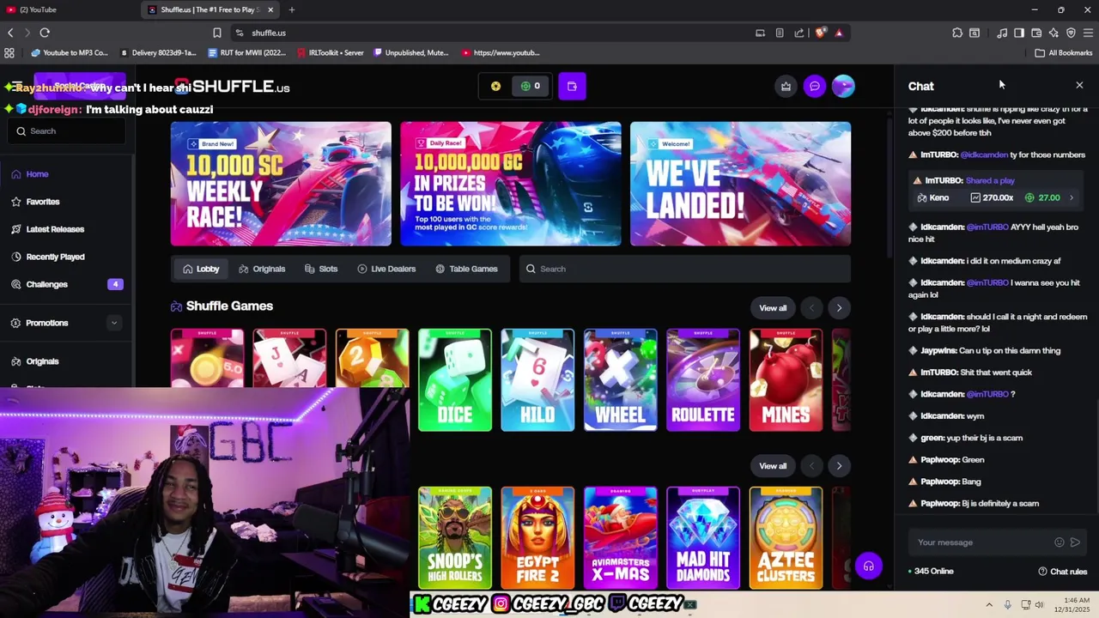Open the Wheel game
Viewport: 1099px width, 618px height.
pos(620,379)
